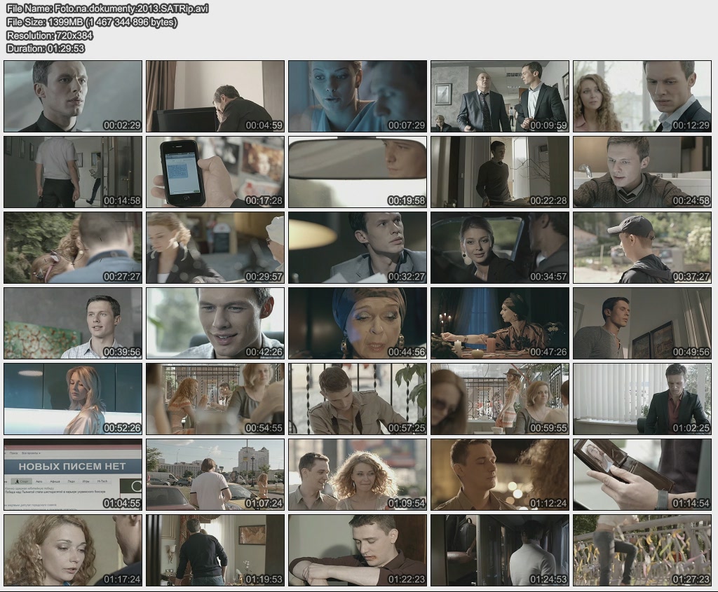
Task: Click the thumbnail timestamped 00:02:29
Action: tap(73, 96)
